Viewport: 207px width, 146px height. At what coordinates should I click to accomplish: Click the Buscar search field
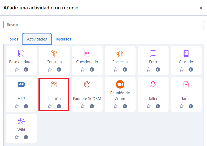coord(103,25)
